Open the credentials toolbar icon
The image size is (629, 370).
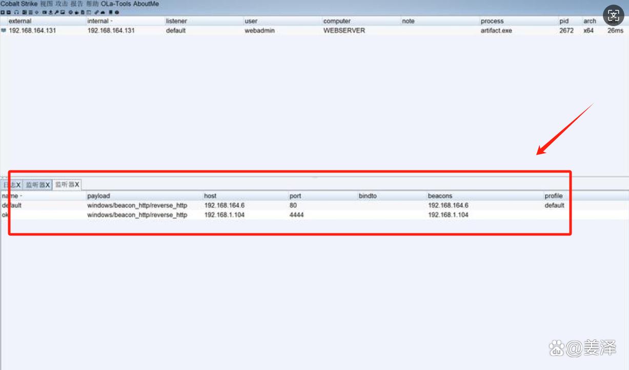coord(44,12)
